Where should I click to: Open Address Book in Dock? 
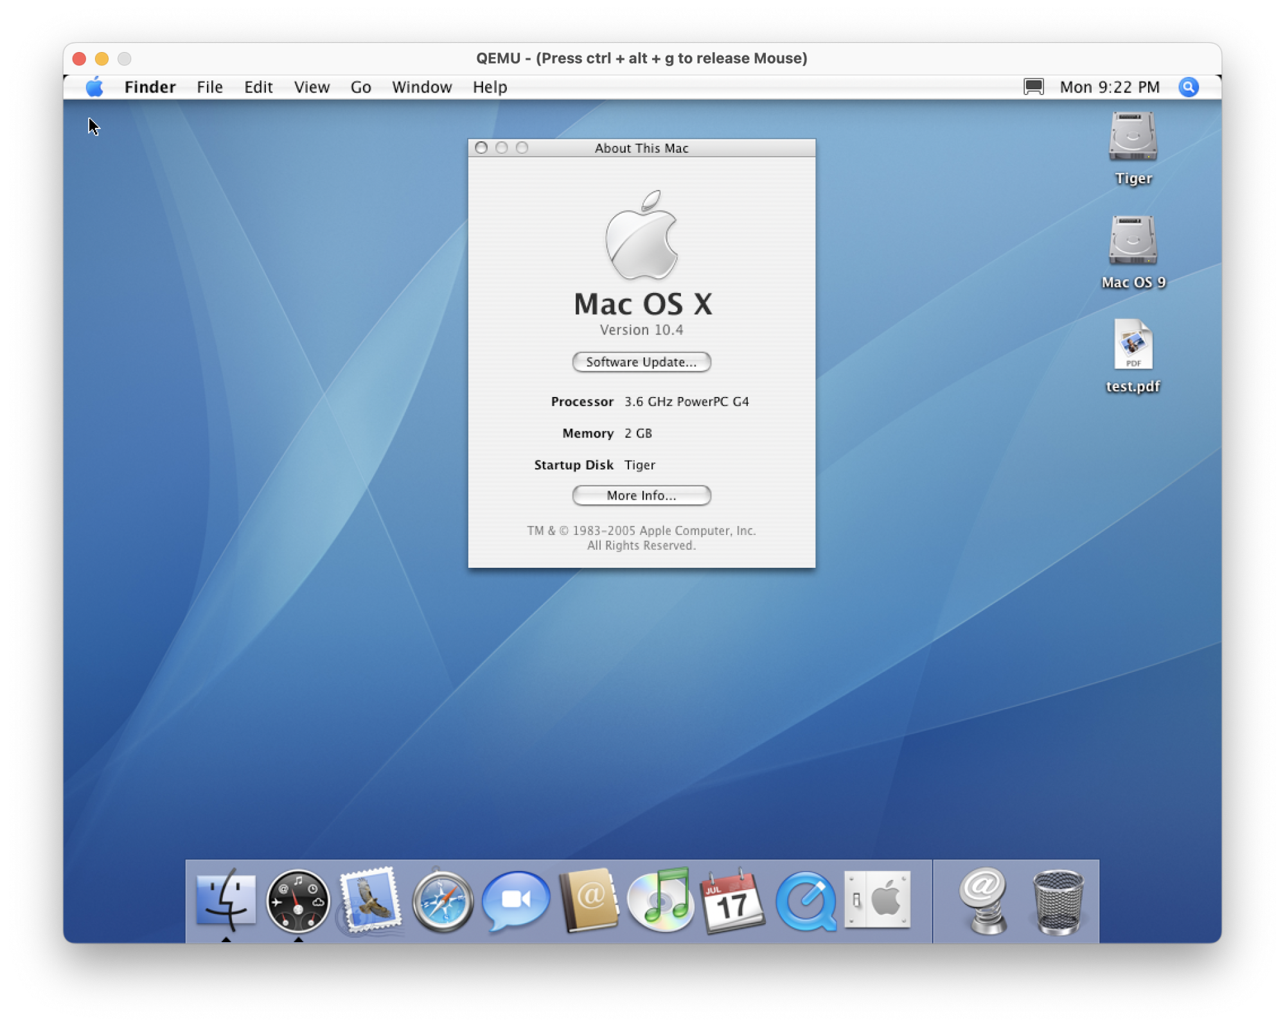click(589, 899)
